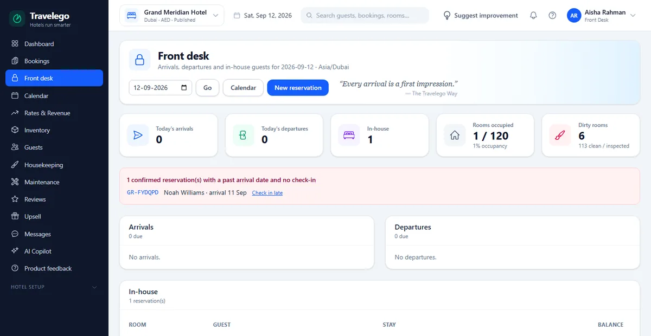Click the Noah Williams arrival text
The image size is (651, 336).
click(x=205, y=192)
